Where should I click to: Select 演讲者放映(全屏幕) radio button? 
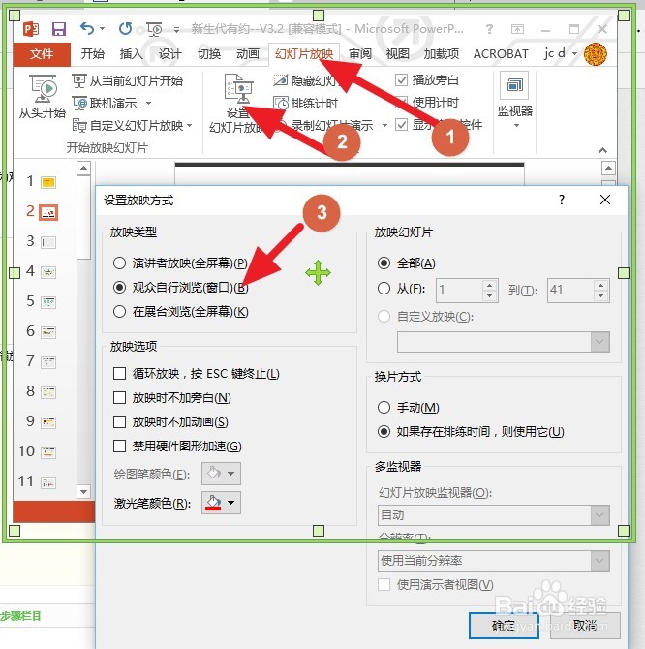click(119, 263)
